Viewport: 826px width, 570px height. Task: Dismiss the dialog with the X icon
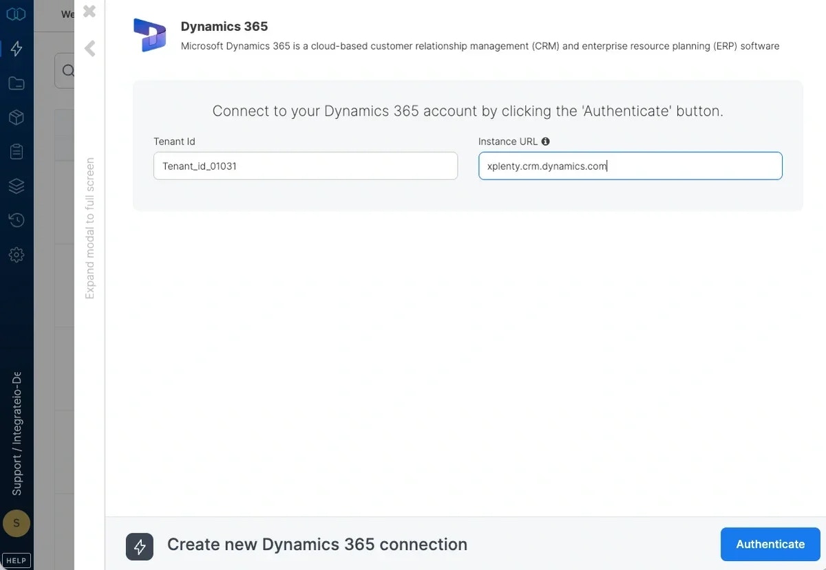click(x=89, y=12)
